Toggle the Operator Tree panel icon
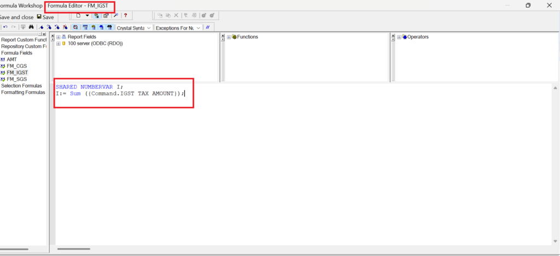The width and height of the screenshot is (560, 256). (x=101, y=27)
